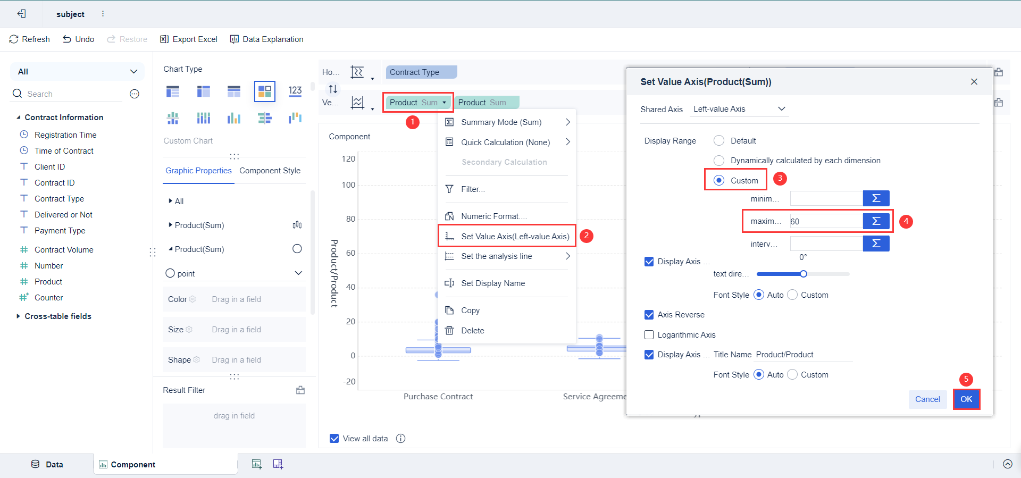Open the Shared Axis Left-value Axis dropdown
Viewport: 1021px width, 478px height.
click(x=739, y=109)
